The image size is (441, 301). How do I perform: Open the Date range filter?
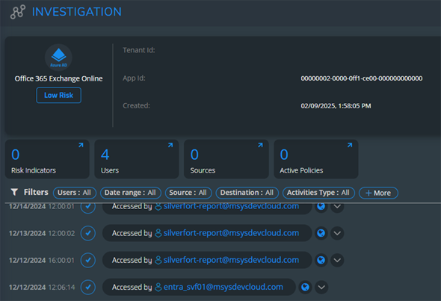pyautogui.click(x=131, y=193)
